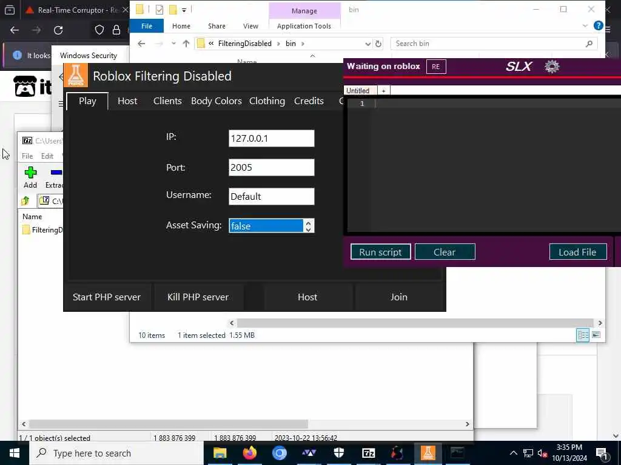Screen dimensions: 621x465
Task: Kill PHP server
Action: point(198,297)
